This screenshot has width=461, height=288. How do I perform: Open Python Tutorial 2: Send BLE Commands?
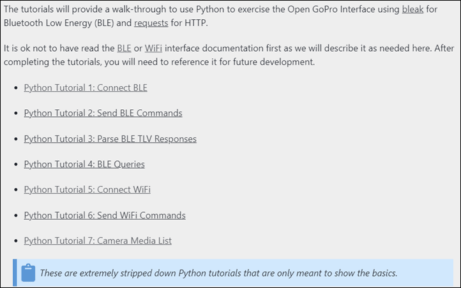point(103,113)
